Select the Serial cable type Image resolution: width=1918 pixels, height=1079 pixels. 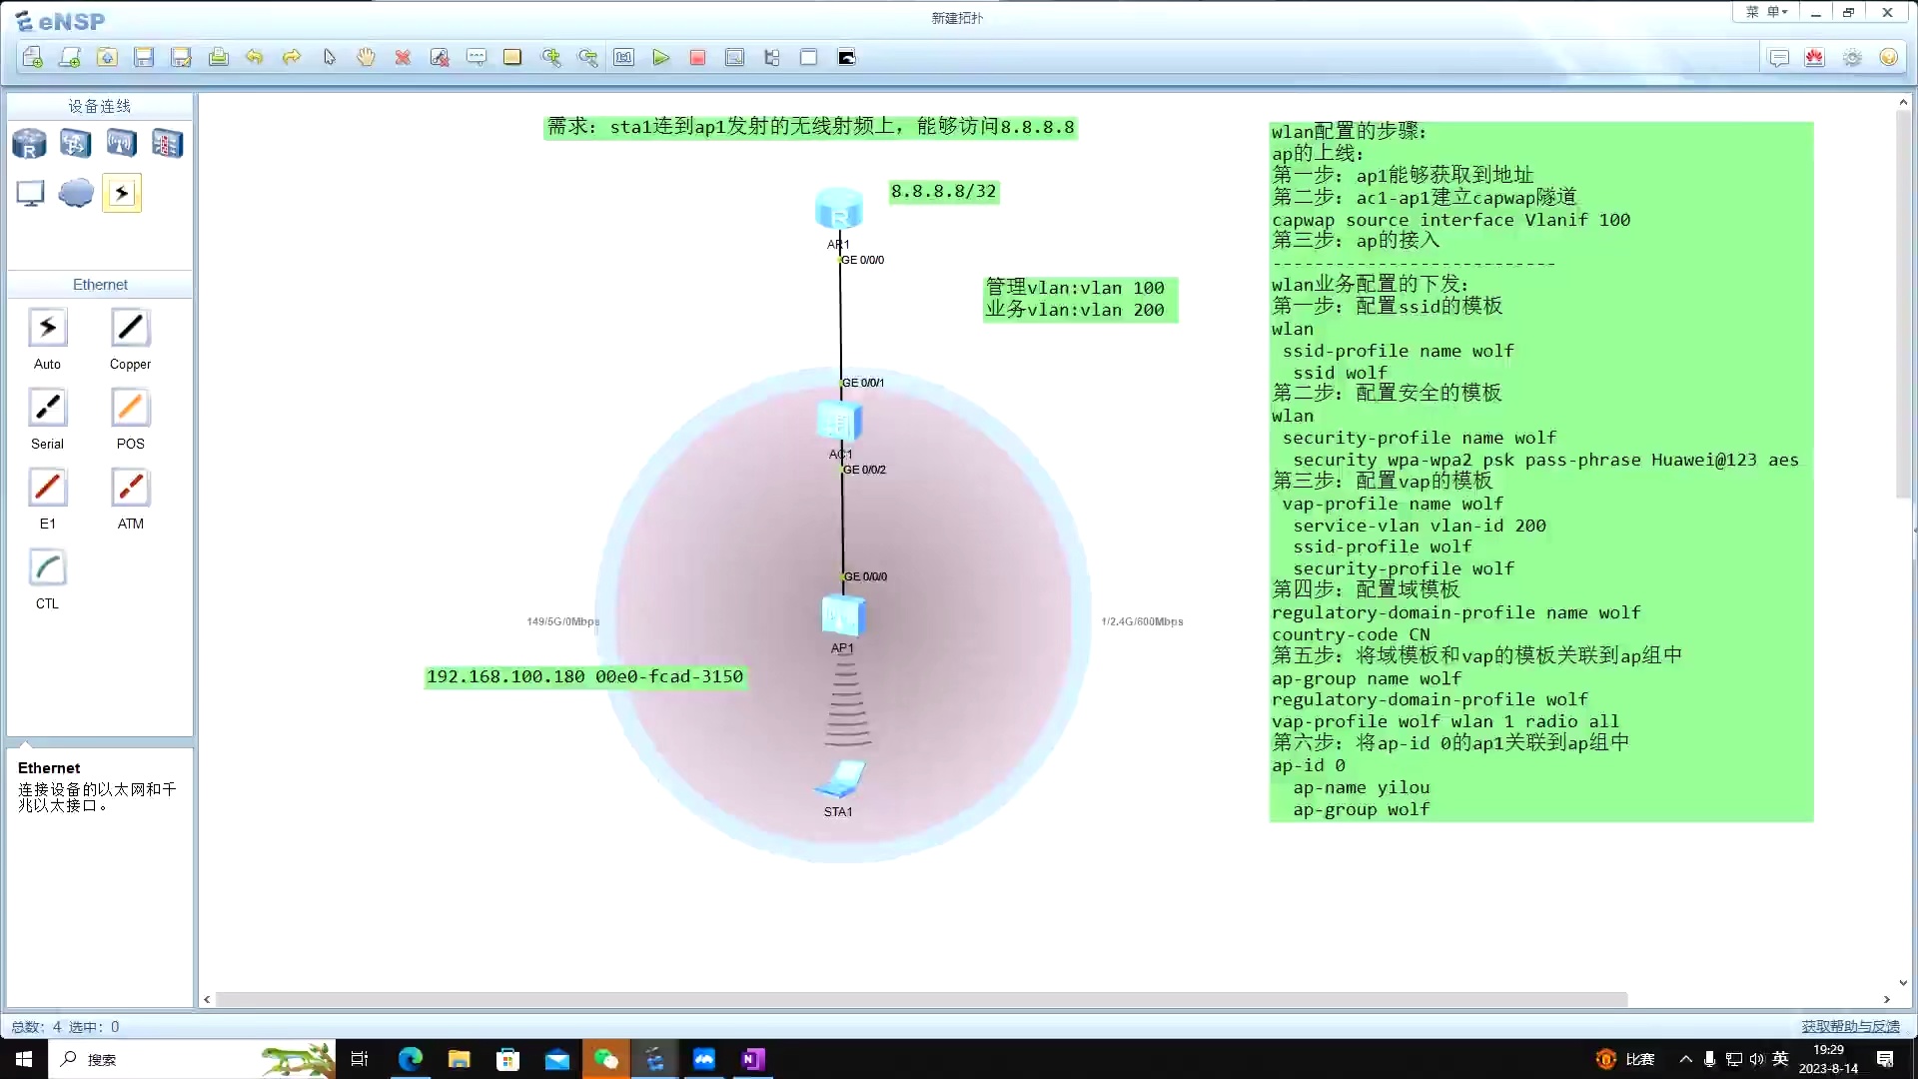click(47, 409)
